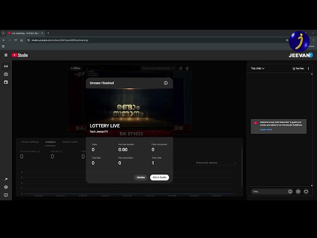Select the Analytics tab

[51, 142]
